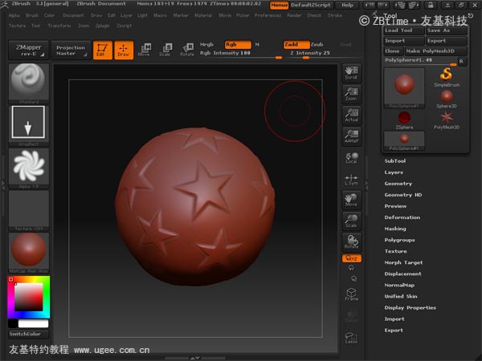Open the Texture Off slot

[x=29, y=210]
